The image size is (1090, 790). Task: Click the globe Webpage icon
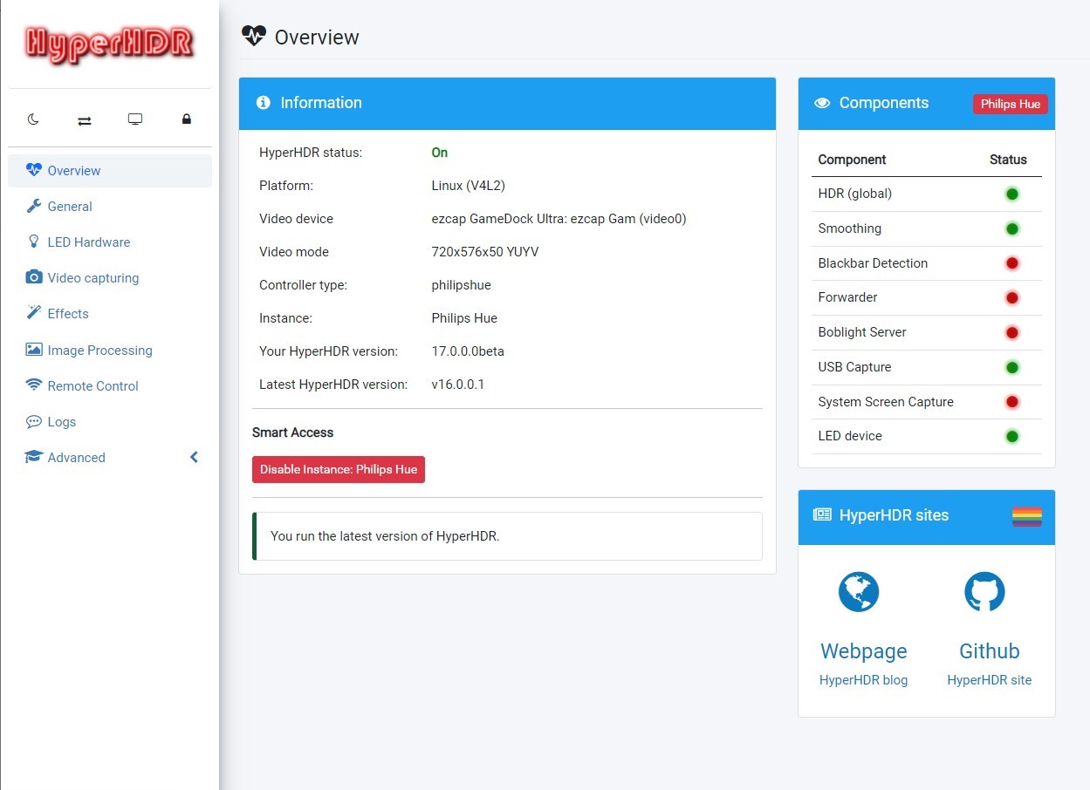859,592
